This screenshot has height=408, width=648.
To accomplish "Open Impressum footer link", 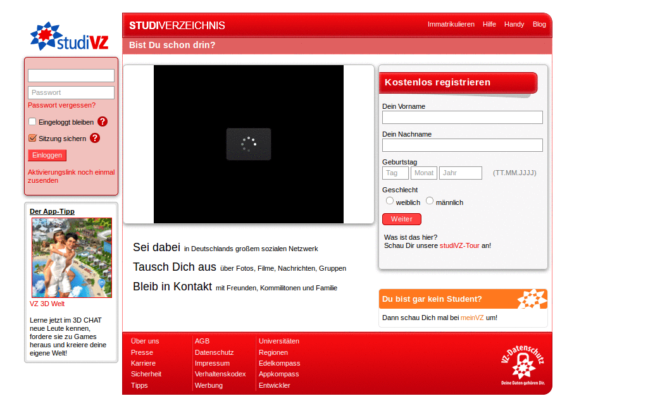I will coord(212,363).
